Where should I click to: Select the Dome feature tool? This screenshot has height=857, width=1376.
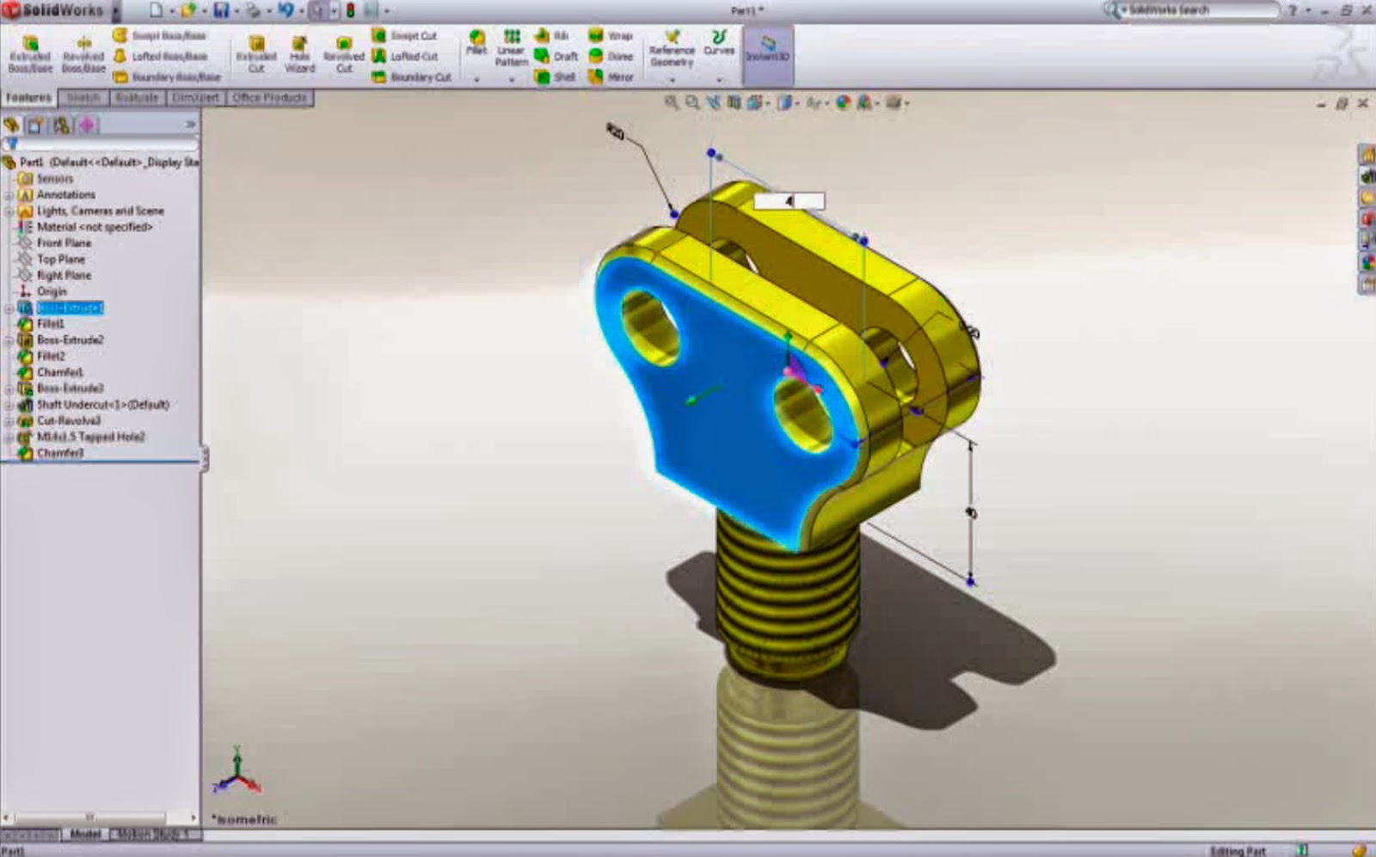[x=611, y=56]
